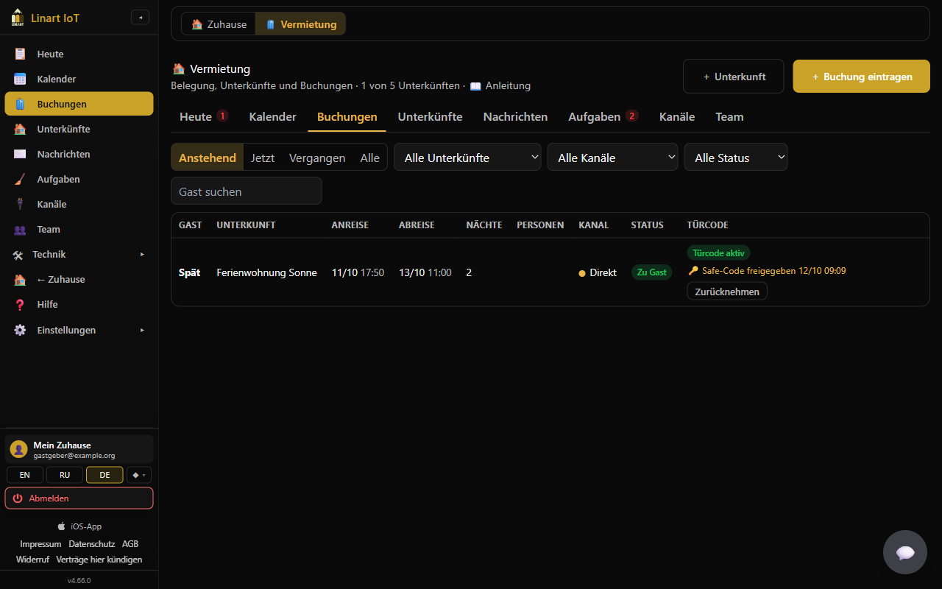Select the DE language button

[105, 475]
